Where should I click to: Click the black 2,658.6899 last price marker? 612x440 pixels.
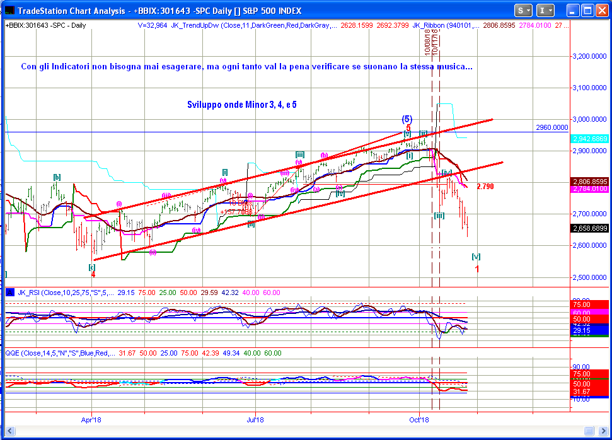[590, 228]
